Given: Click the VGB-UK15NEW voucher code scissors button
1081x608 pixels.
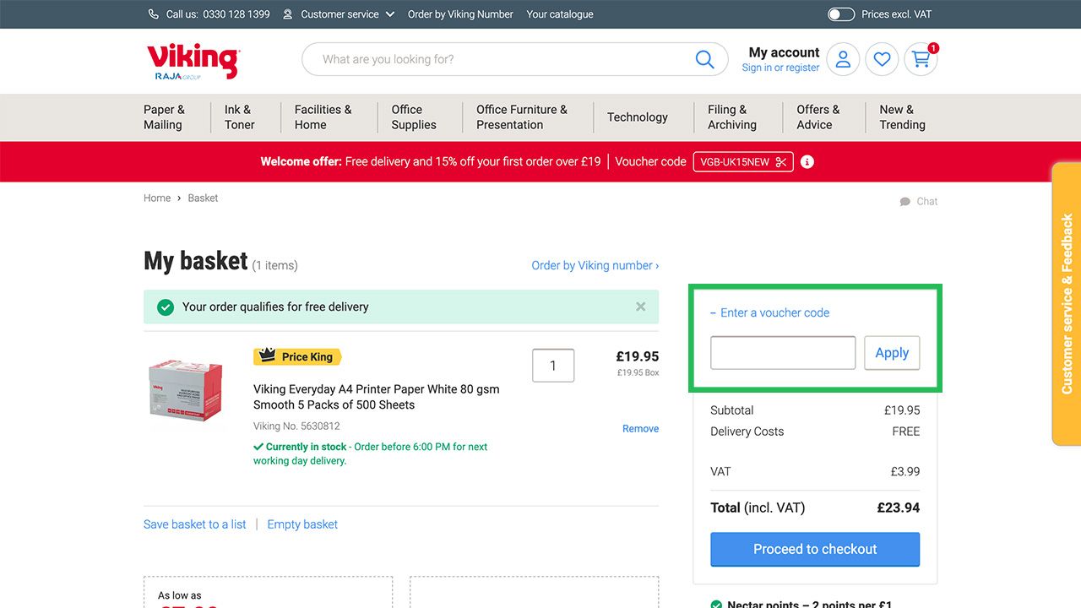Looking at the screenshot, I should 743,162.
